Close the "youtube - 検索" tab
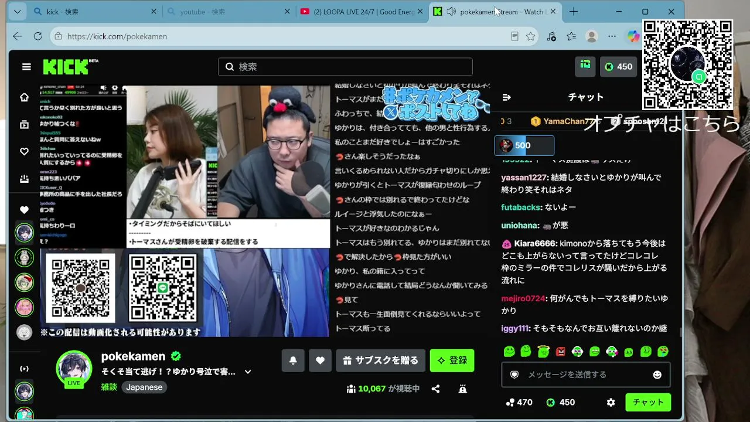The image size is (750, 422). 287,12
